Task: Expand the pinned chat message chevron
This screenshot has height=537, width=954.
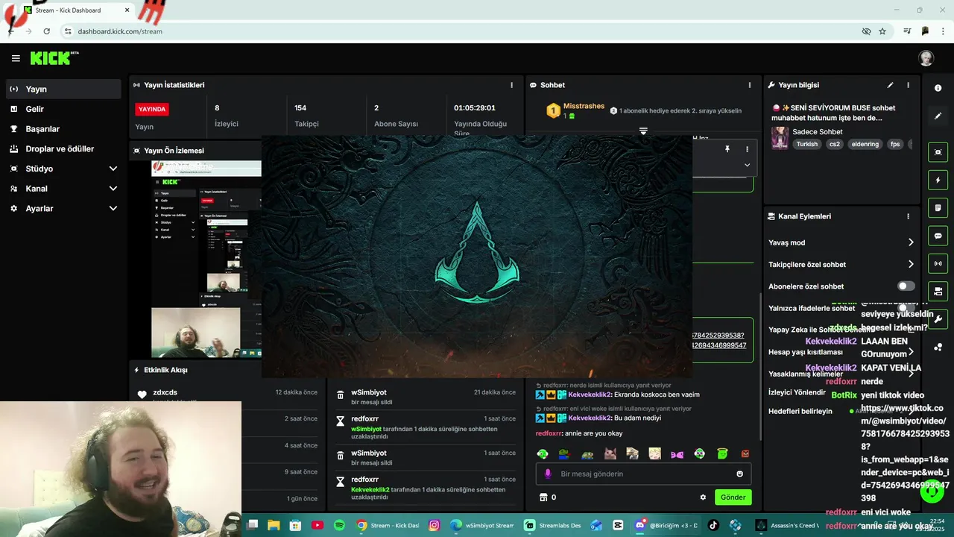Action: [x=747, y=165]
